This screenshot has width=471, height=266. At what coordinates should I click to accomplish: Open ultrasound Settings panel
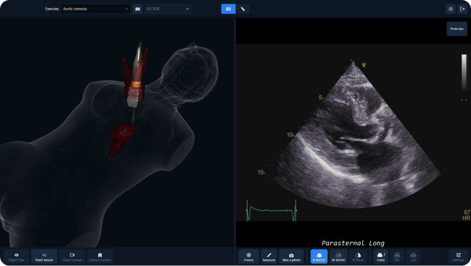[x=458, y=257]
